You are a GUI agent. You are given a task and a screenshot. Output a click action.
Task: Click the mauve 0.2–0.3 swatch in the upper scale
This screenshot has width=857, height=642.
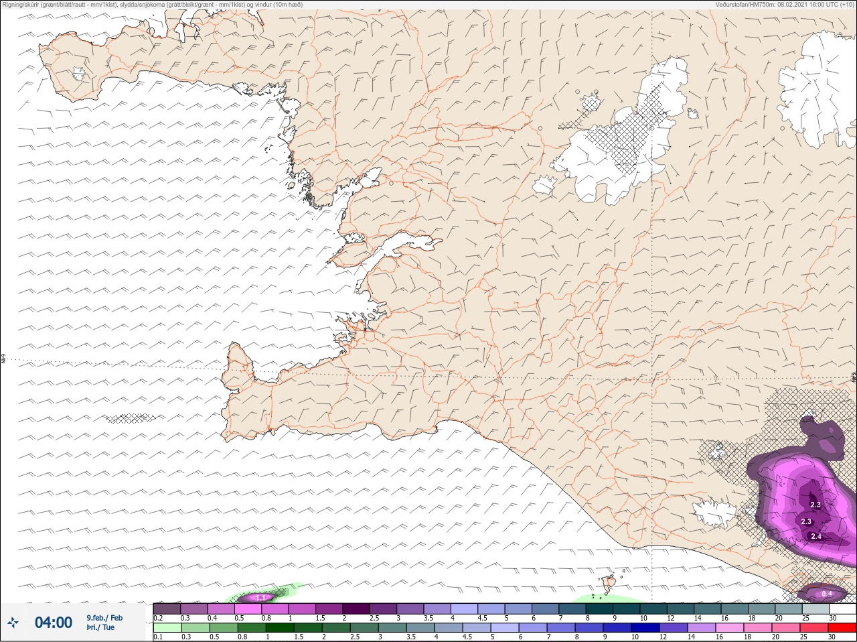click(x=167, y=608)
